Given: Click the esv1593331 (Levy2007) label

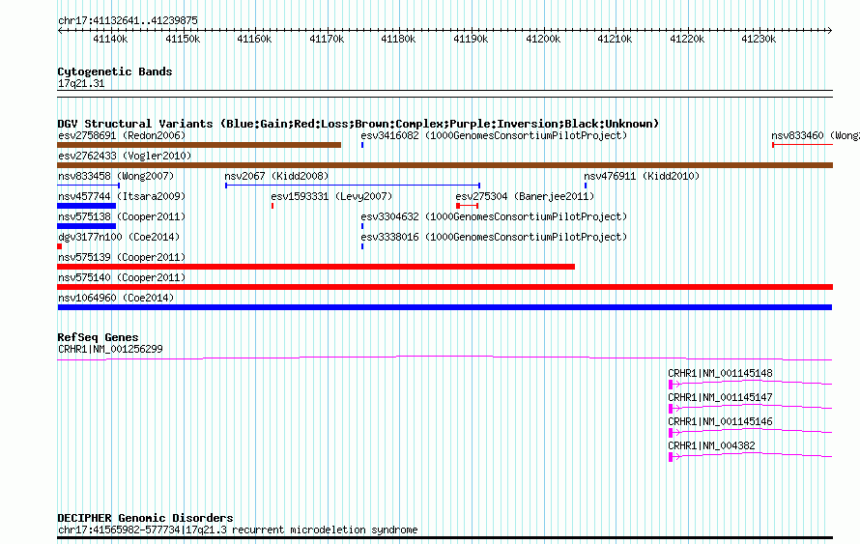Looking at the screenshot, I should coord(331,196).
